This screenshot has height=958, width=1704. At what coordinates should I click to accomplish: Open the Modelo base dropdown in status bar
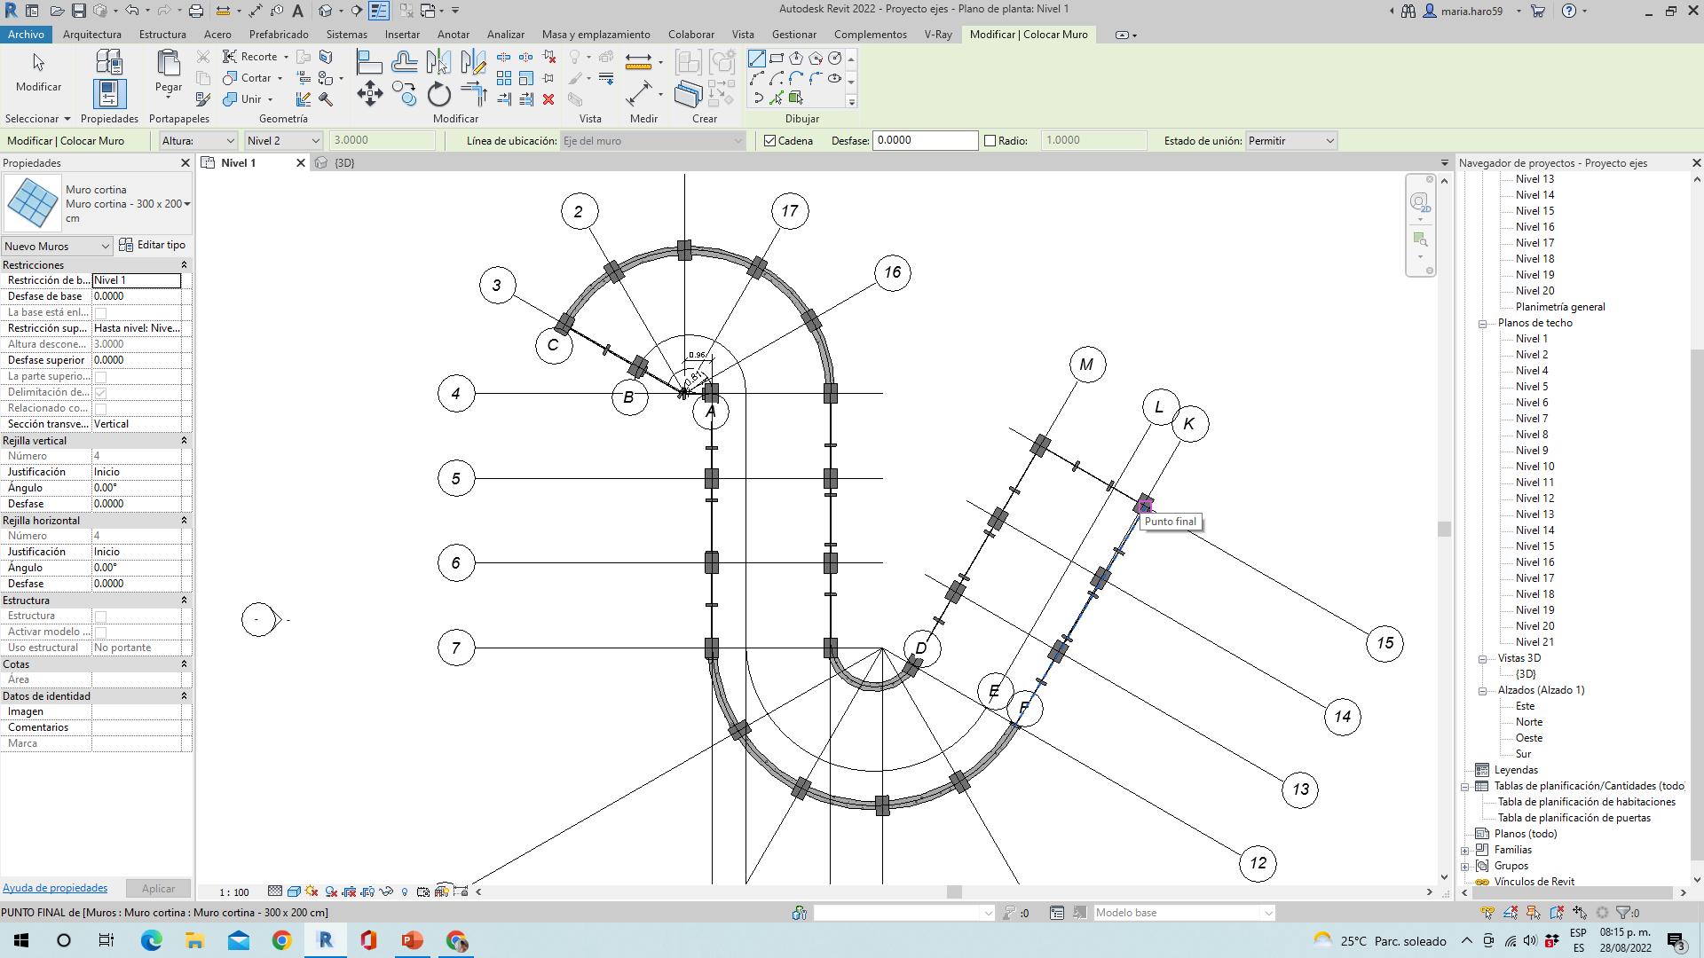point(1184,913)
